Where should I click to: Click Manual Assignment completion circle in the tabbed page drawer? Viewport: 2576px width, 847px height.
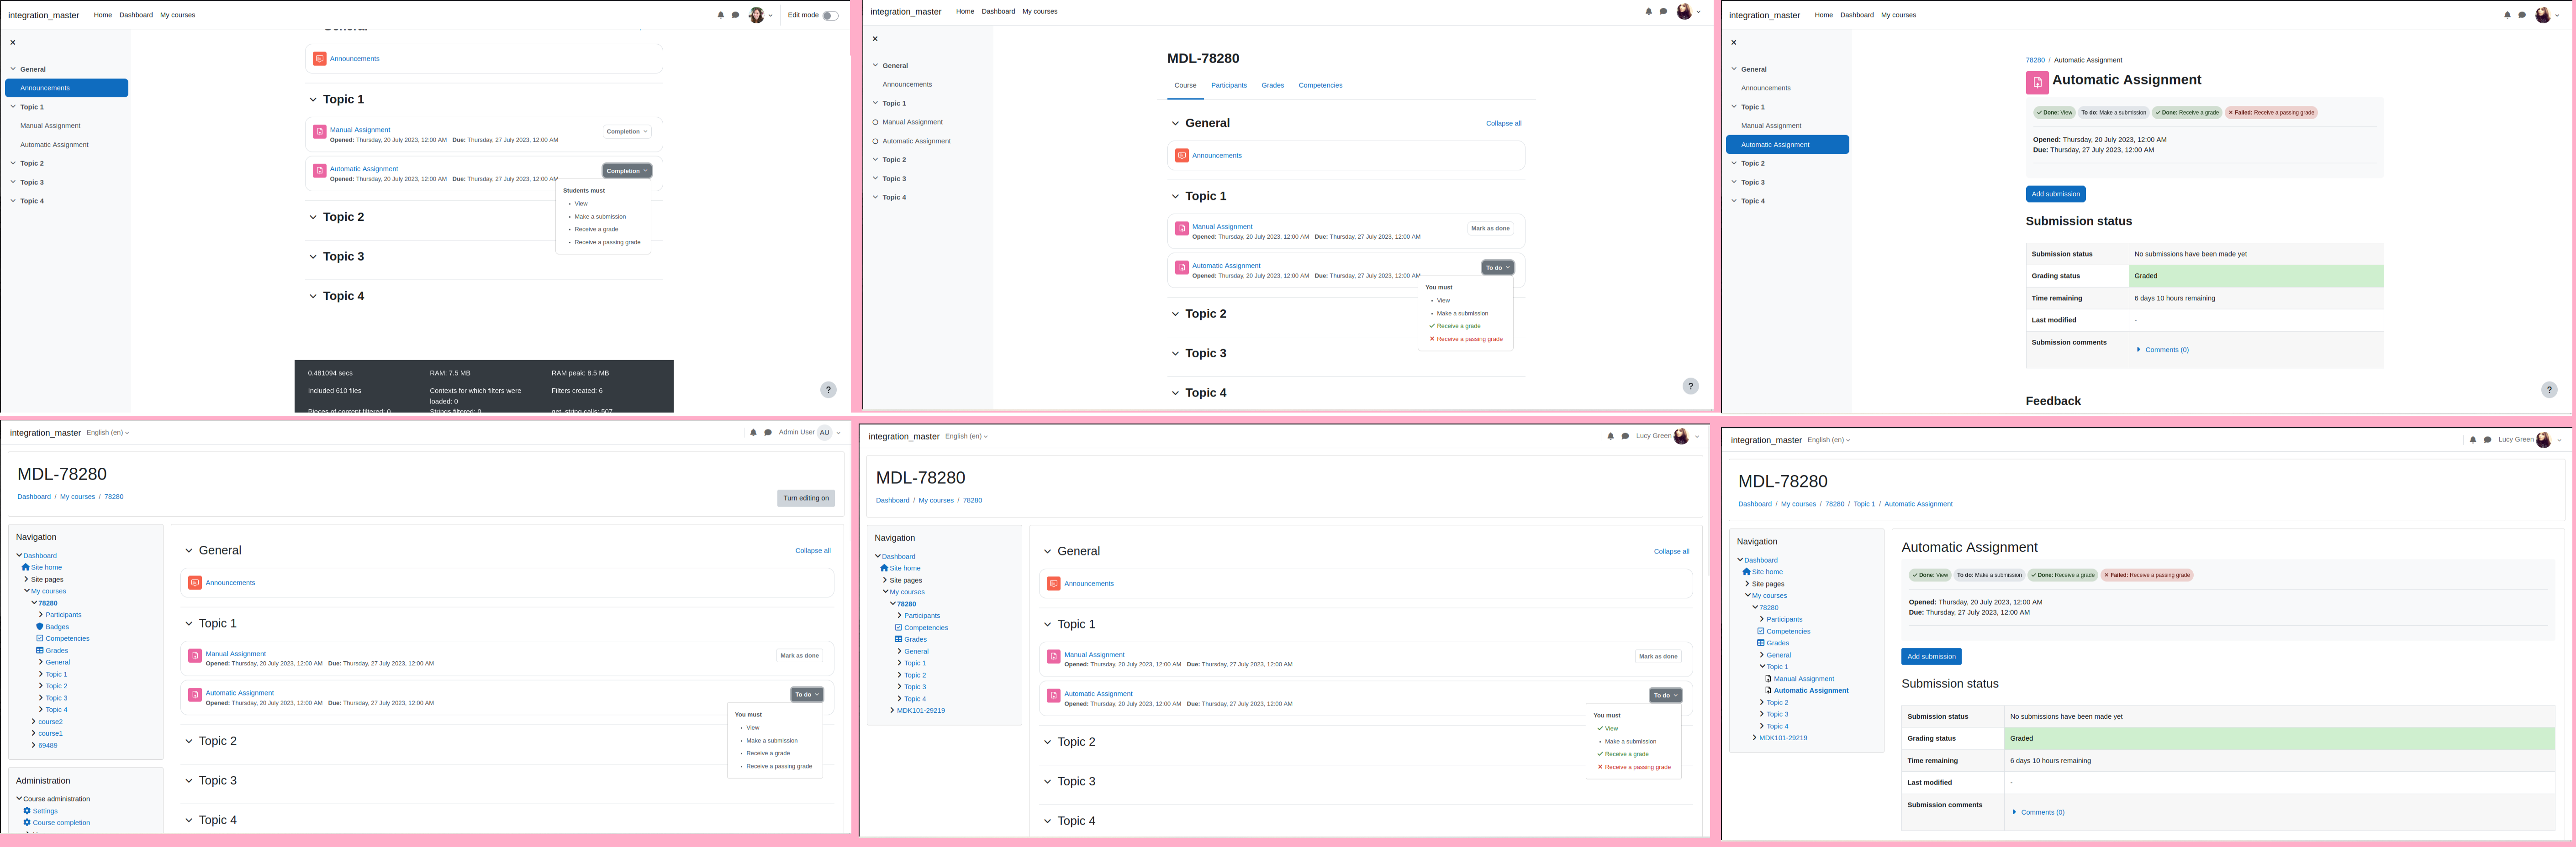[x=876, y=122]
